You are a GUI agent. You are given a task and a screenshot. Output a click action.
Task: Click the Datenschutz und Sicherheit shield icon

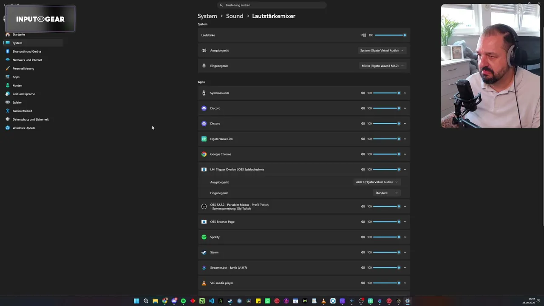pyautogui.click(x=8, y=119)
